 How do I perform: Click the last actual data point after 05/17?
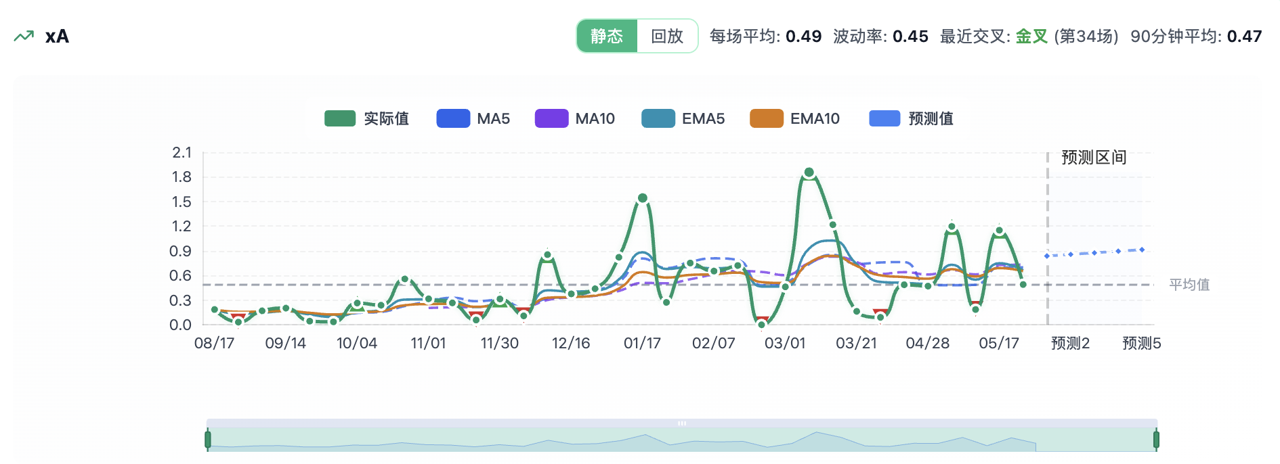click(x=1023, y=285)
